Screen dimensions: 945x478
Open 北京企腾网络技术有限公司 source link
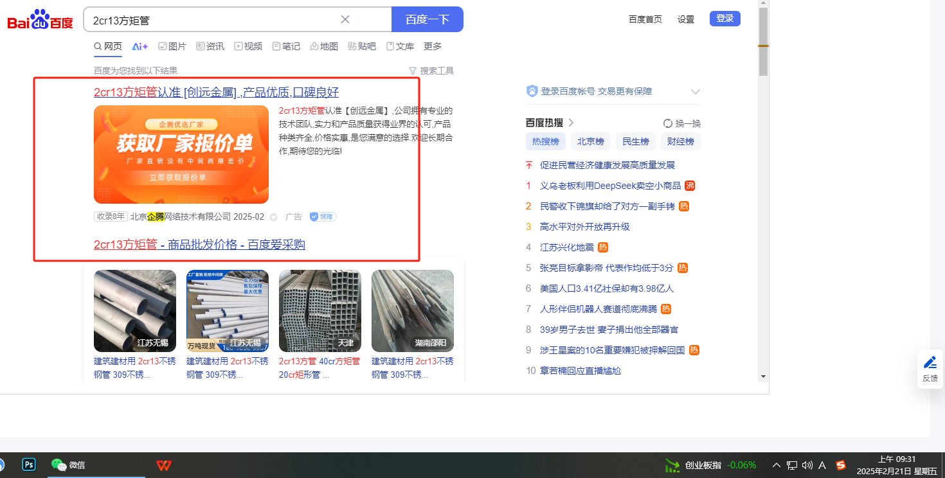181,217
